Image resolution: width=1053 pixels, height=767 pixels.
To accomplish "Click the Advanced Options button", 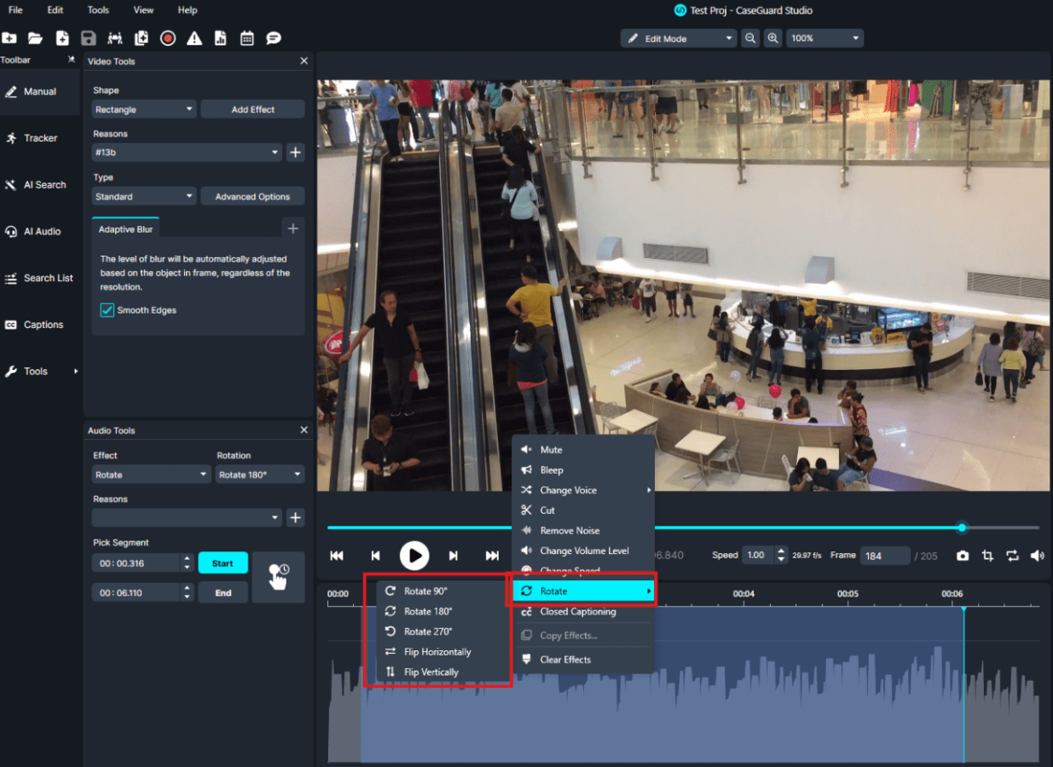I will pos(252,197).
